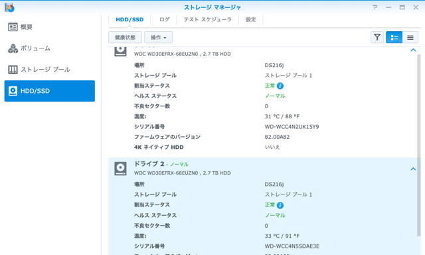Switch to the 設定 tab

tap(251, 20)
